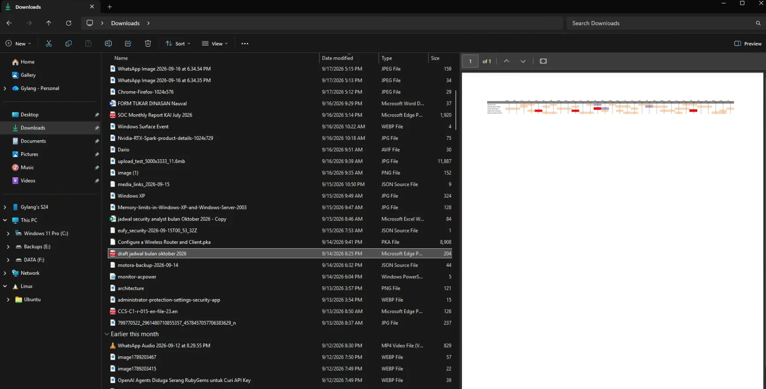Open the New item dropdown

point(18,43)
